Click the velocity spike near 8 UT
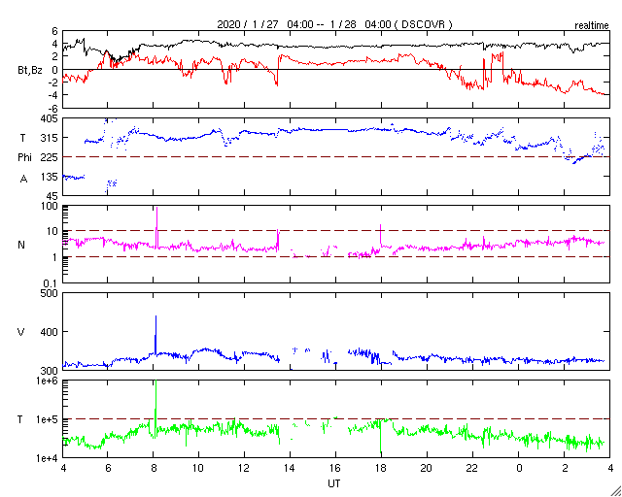622x497 pixels. click(155, 333)
